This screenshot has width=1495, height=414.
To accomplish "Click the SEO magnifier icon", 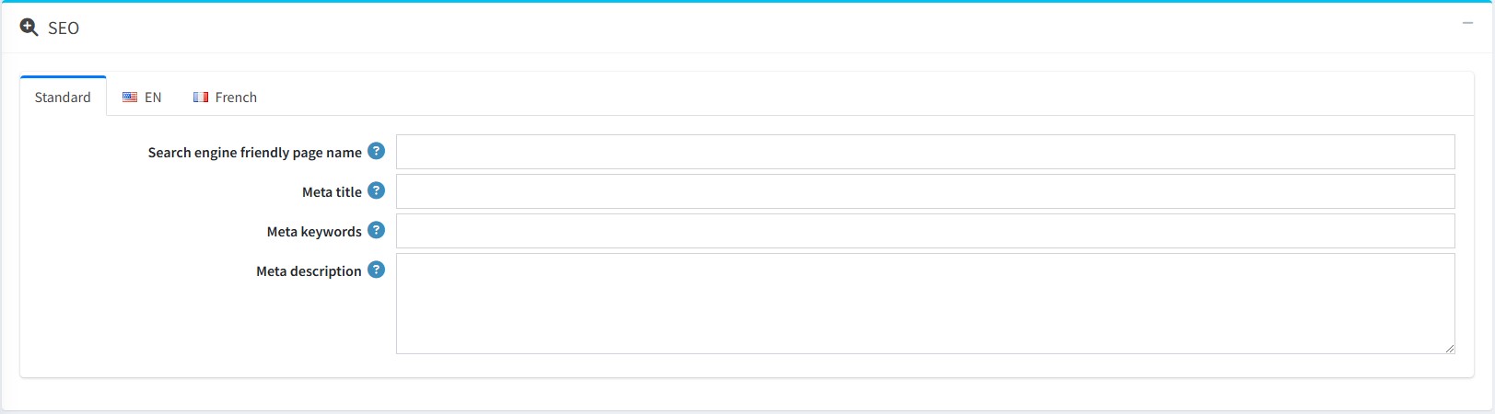I will click(x=29, y=28).
